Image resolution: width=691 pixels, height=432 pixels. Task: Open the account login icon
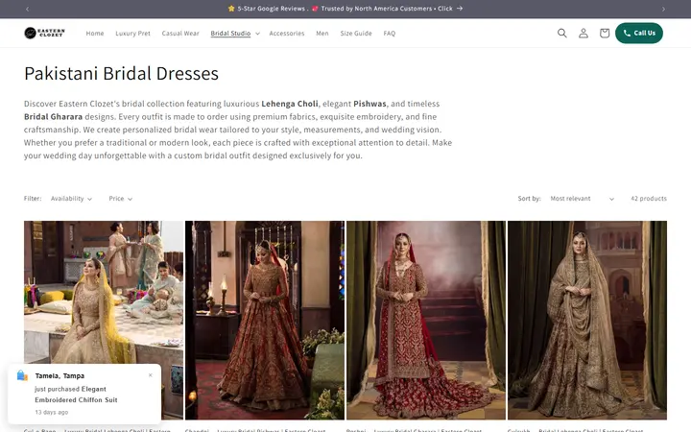[x=584, y=33]
